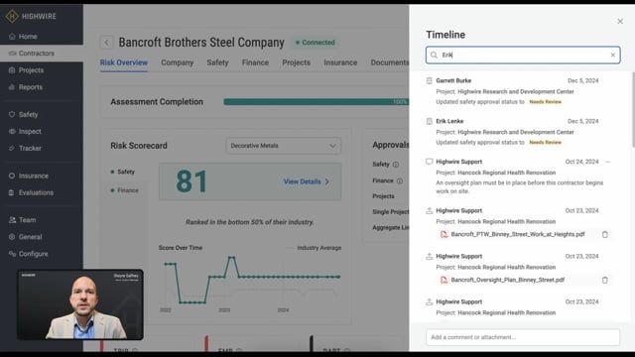Screen dimensions: 635x357
Task: Open Bancroft_Oversight_Plan_Binney_Street.pdf
Action: click(508, 280)
